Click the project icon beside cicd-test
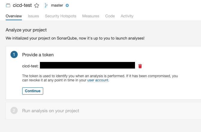This screenshot has width=201, height=132. click(x=8, y=5)
